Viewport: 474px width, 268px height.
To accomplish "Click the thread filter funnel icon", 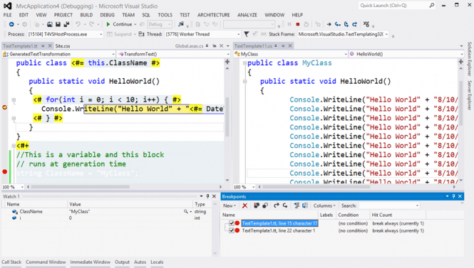I will pyautogui.click(x=247, y=34).
